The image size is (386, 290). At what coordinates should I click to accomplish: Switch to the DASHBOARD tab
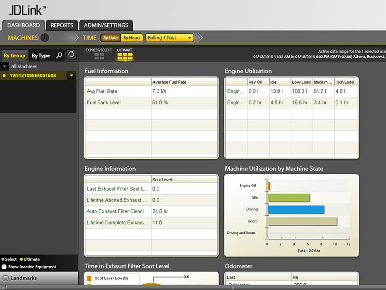point(23,26)
